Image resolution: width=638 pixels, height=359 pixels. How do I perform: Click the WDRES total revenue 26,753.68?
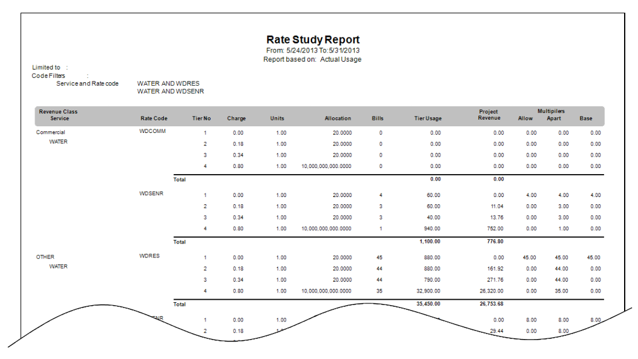(491, 304)
